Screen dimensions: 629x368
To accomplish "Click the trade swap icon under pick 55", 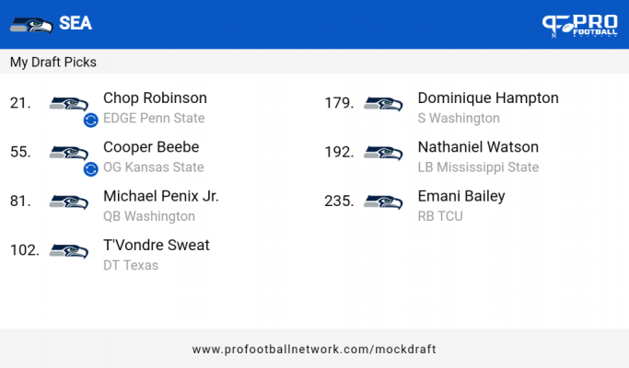I will 90,168.
